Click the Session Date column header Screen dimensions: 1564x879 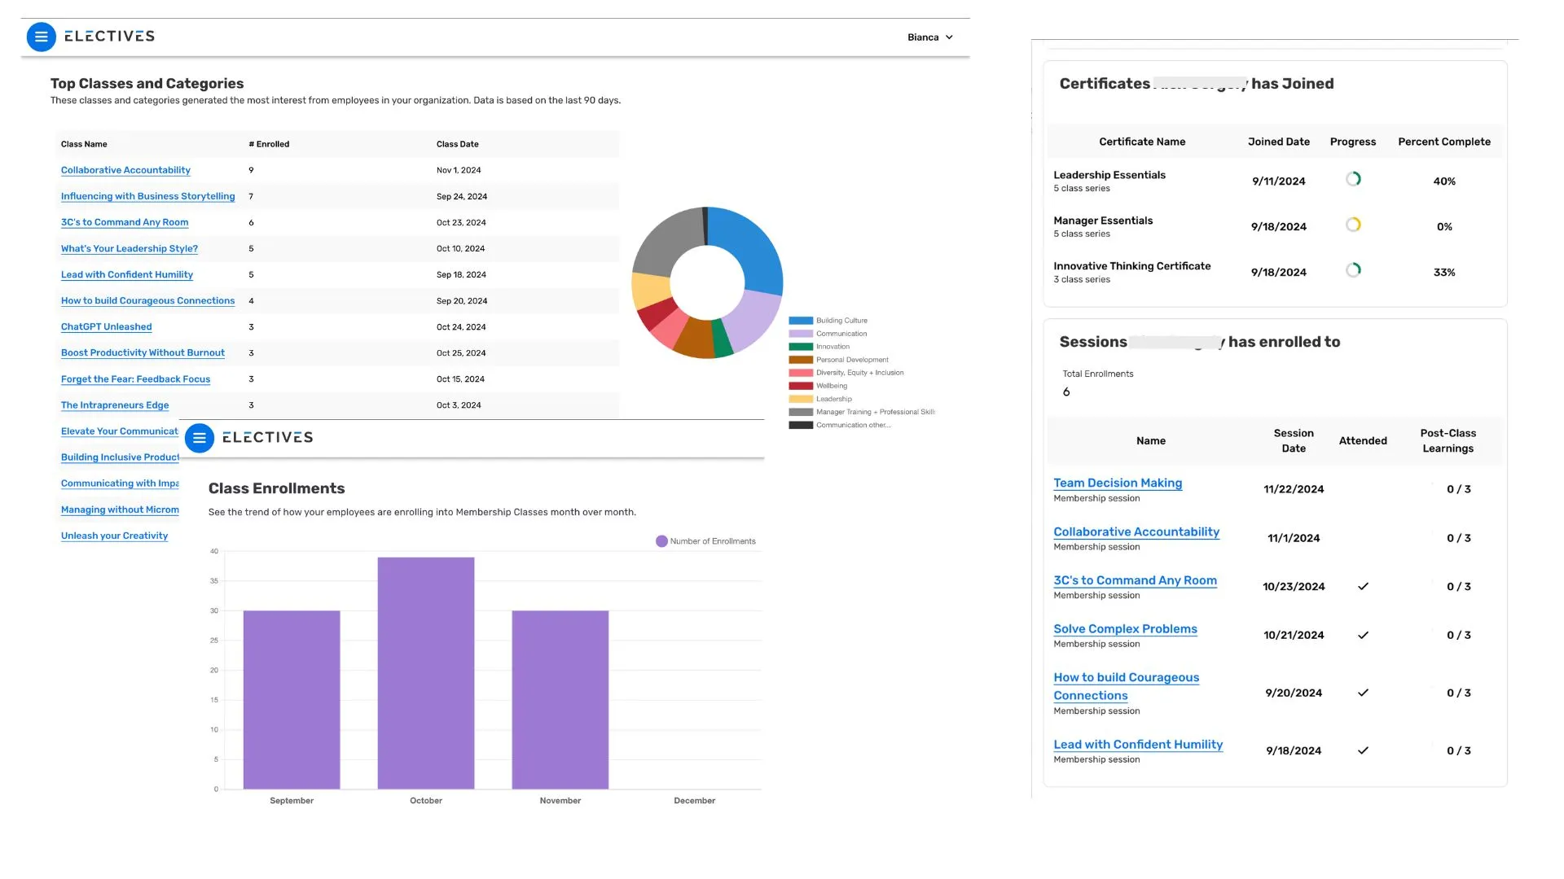(1294, 441)
